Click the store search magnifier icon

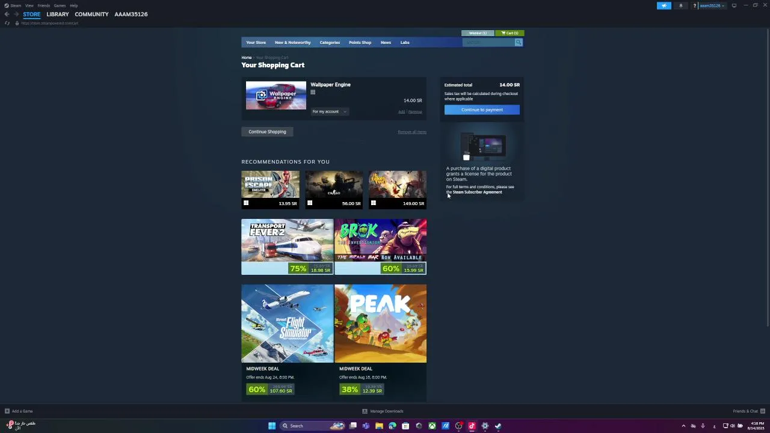click(519, 42)
